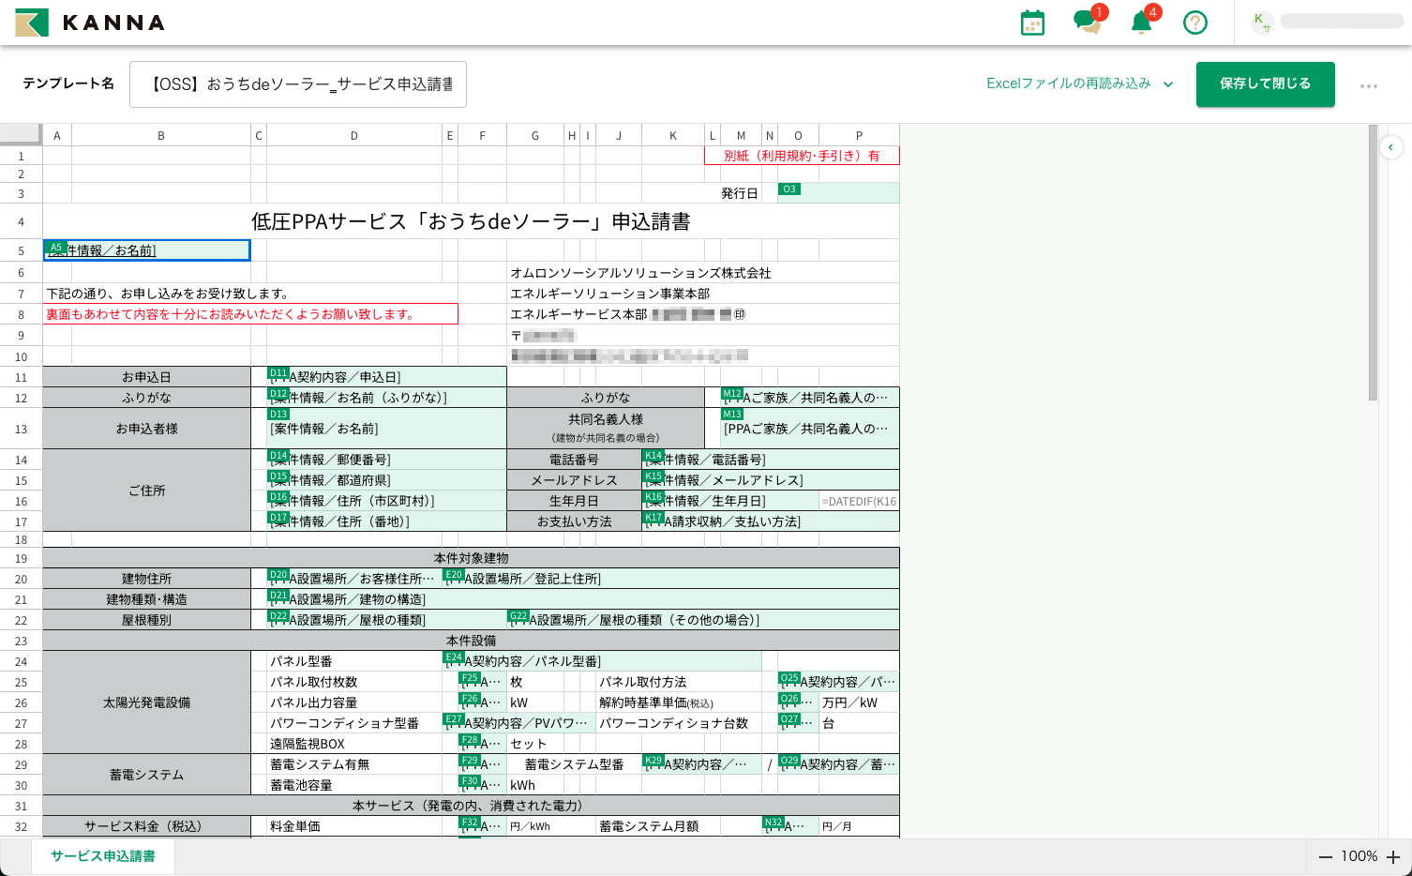This screenshot has height=876, width=1412.
Task: Open the user profile avatar
Action: 1262,23
